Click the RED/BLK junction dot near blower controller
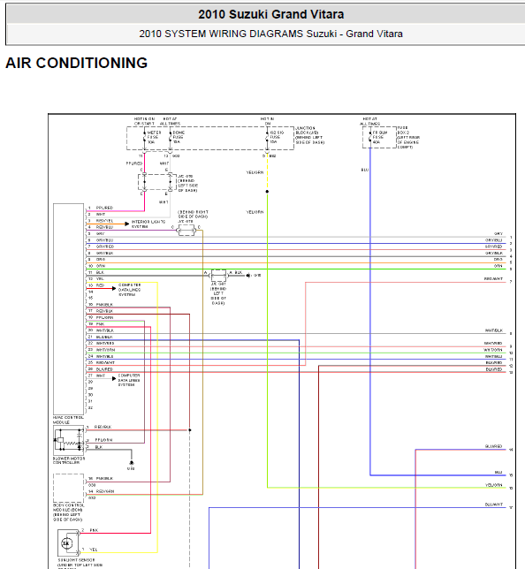 [x=189, y=430]
